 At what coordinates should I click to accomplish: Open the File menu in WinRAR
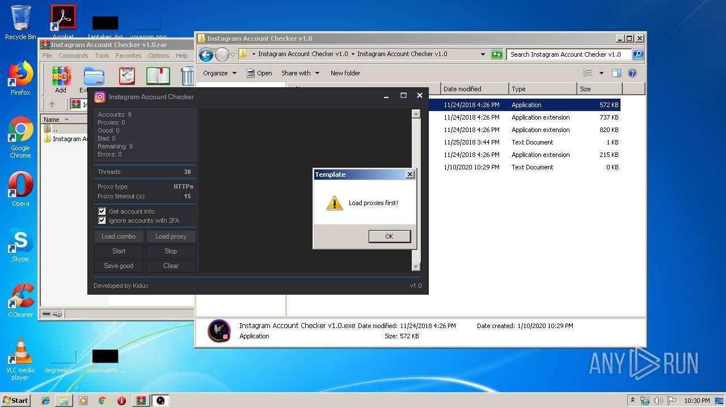pos(47,56)
